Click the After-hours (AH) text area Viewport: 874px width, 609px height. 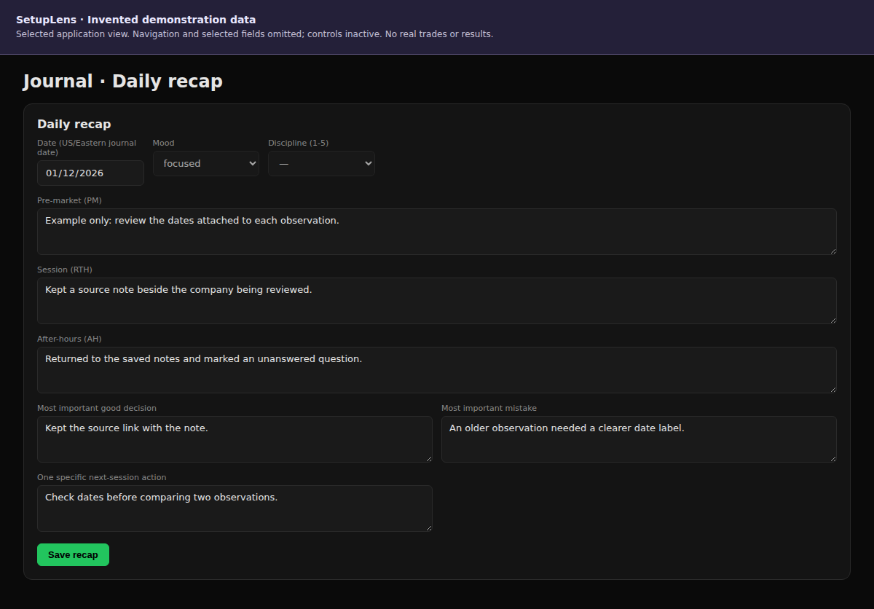click(437, 370)
